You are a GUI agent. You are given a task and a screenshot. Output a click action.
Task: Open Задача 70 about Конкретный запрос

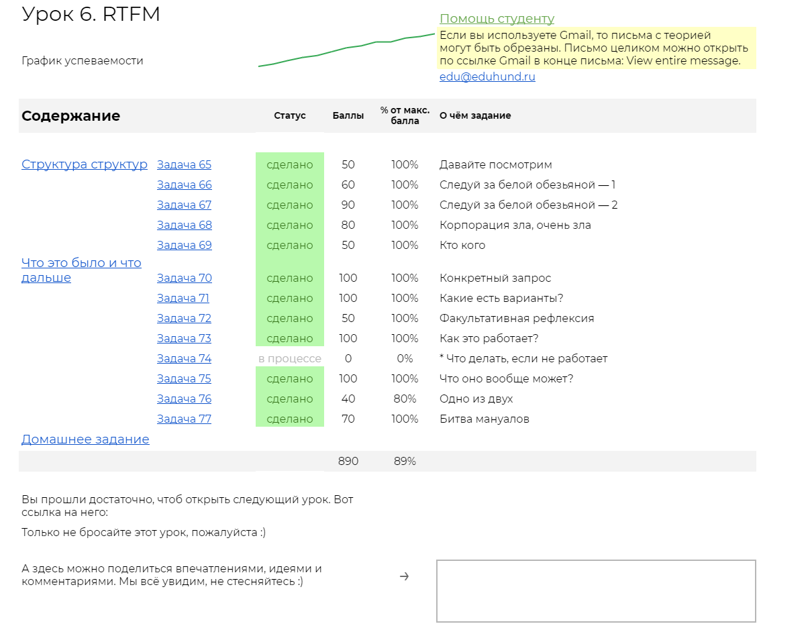[184, 278]
